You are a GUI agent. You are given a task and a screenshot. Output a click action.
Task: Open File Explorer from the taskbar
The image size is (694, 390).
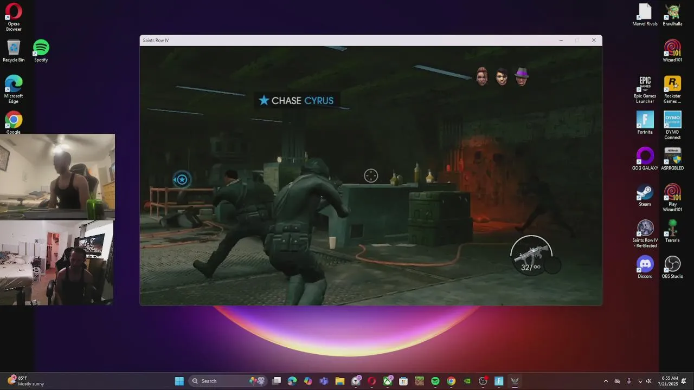pyautogui.click(x=340, y=381)
